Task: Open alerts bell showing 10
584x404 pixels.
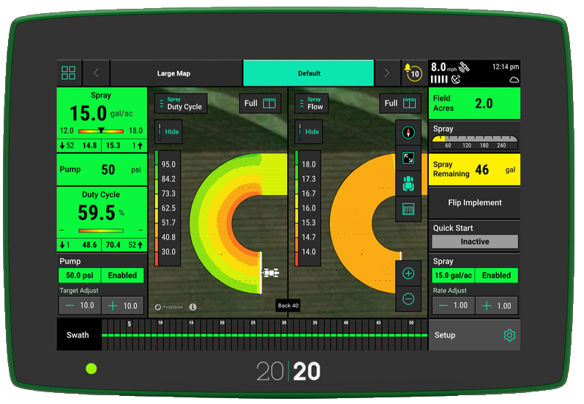Action: tap(413, 72)
